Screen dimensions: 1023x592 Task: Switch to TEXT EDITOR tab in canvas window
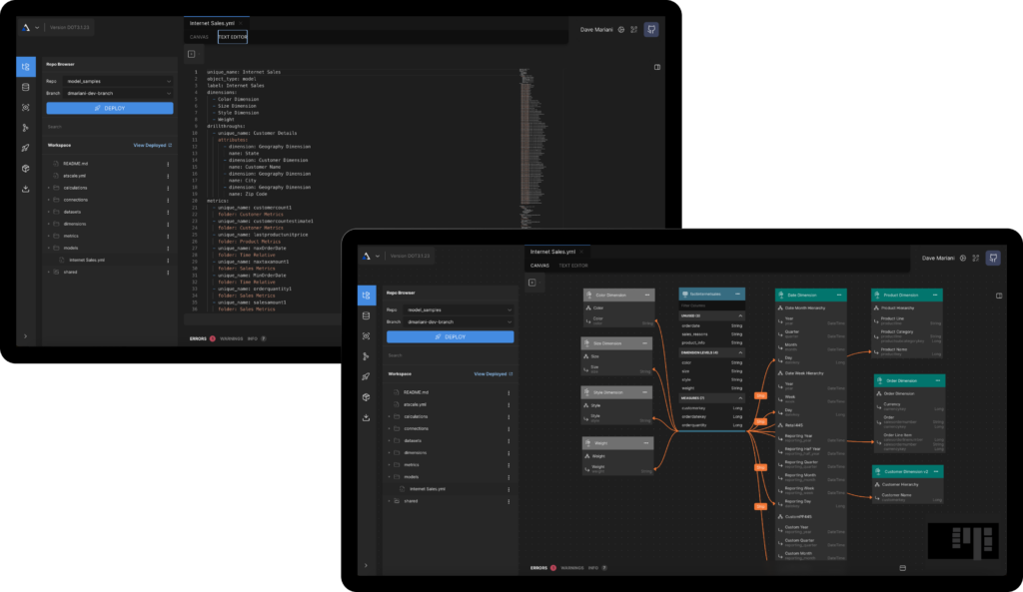coord(572,266)
